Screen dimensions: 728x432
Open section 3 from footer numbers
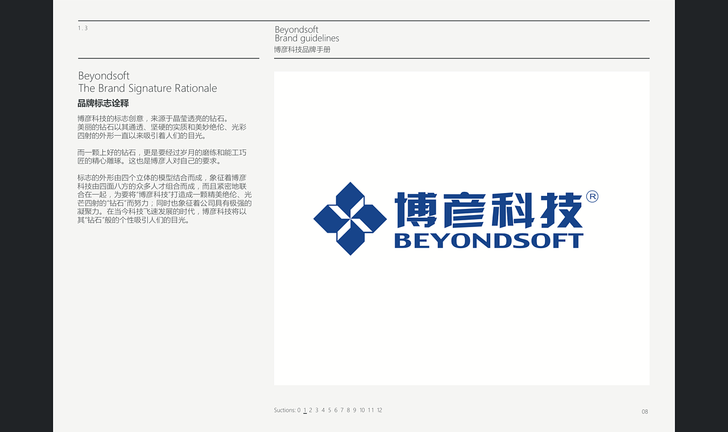pyautogui.click(x=317, y=410)
